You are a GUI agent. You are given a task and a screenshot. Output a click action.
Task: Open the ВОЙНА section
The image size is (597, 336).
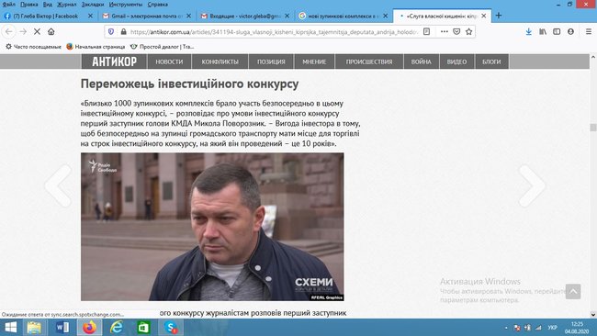pyautogui.click(x=421, y=62)
